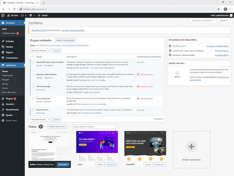Click in Buscar temas instalados field

(94, 127)
